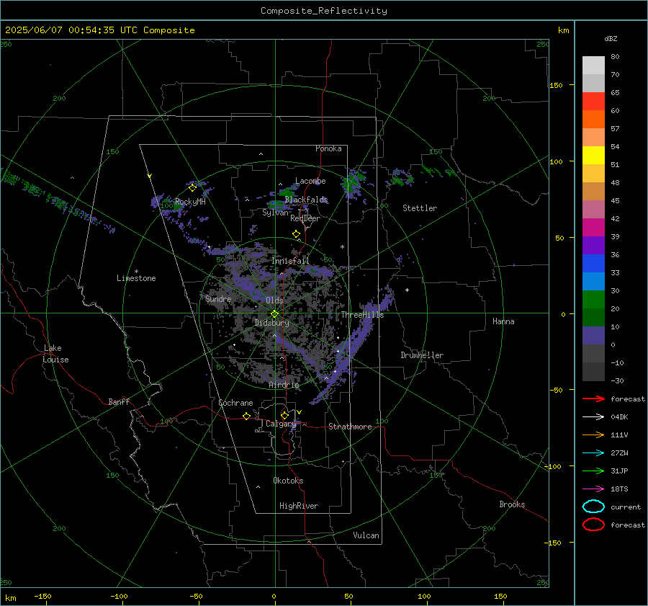Click the Composite_Reflectivity title text
Viewport: 648px width, 606px height.
click(323, 11)
